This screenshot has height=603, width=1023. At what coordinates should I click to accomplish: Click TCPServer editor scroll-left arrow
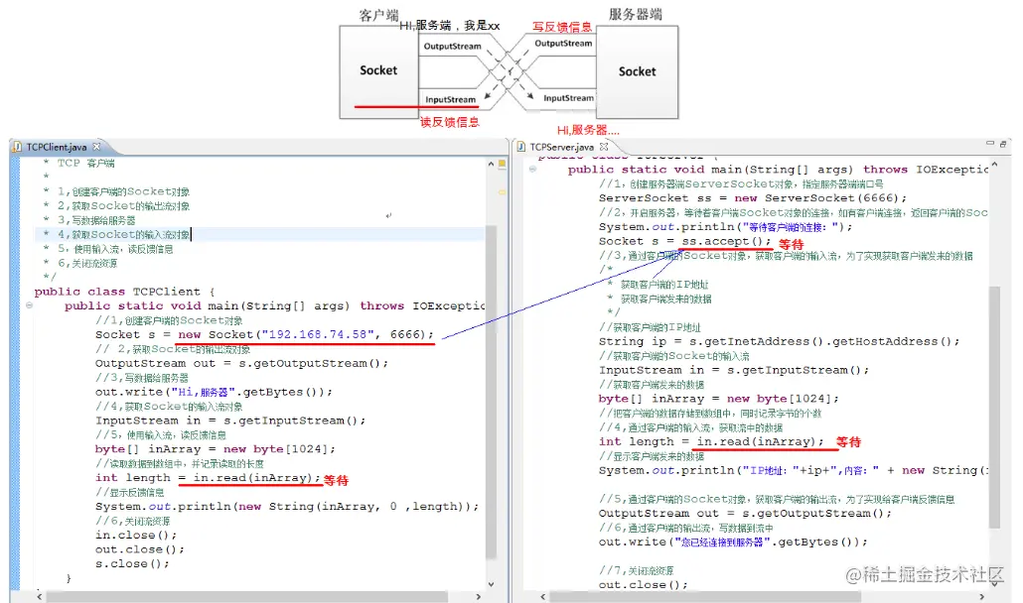(x=543, y=596)
